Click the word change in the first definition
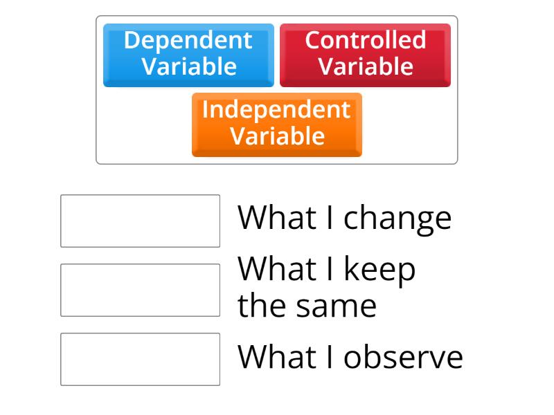The image size is (554, 415). coord(397,219)
